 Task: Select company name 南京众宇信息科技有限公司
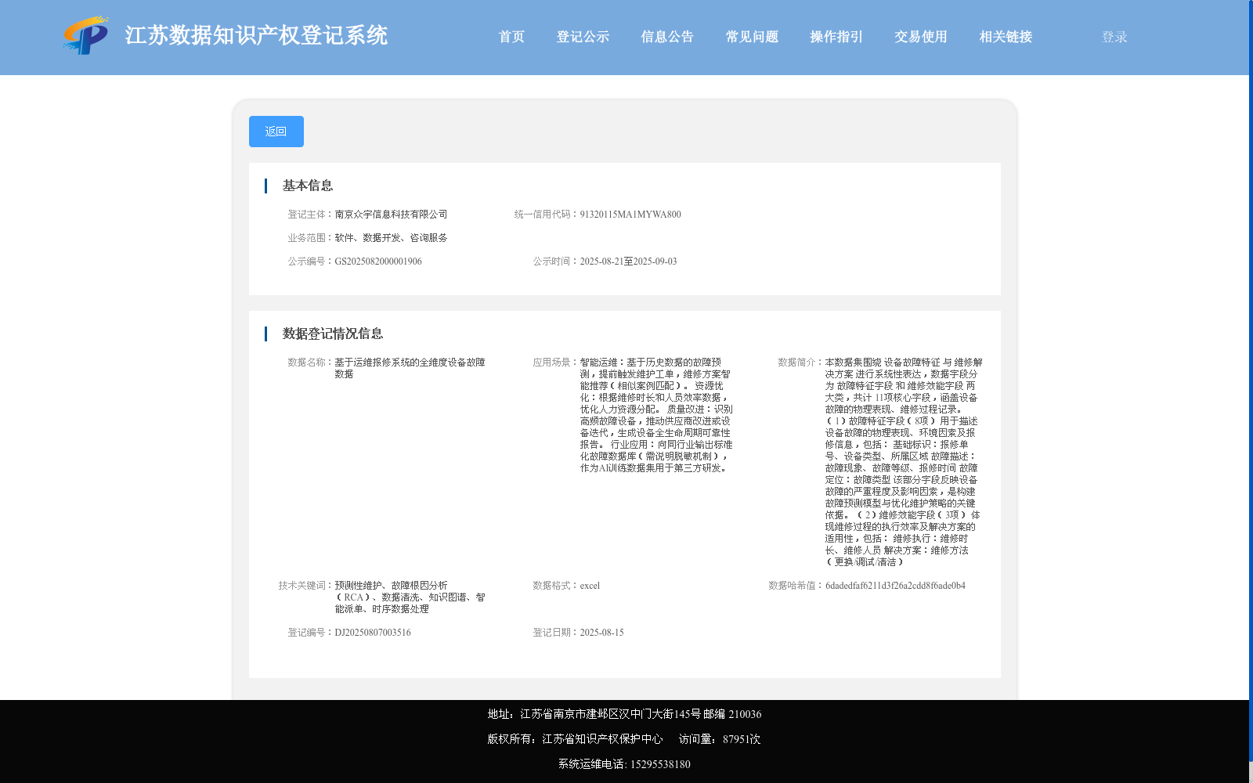tap(391, 215)
